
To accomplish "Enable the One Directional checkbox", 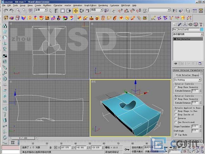I will (176, 122).
